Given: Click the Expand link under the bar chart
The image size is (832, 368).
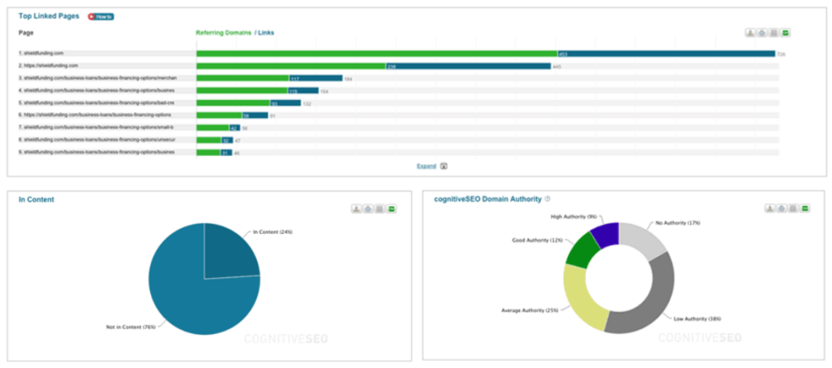Looking at the screenshot, I should click(426, 166).
